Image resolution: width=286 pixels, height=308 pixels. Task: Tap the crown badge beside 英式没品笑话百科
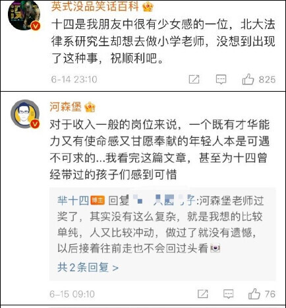(148, 7)
